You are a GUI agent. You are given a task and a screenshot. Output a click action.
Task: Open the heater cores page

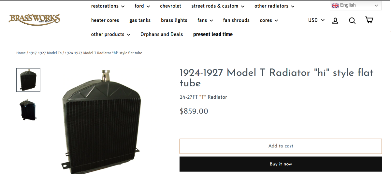click(105, 20)
